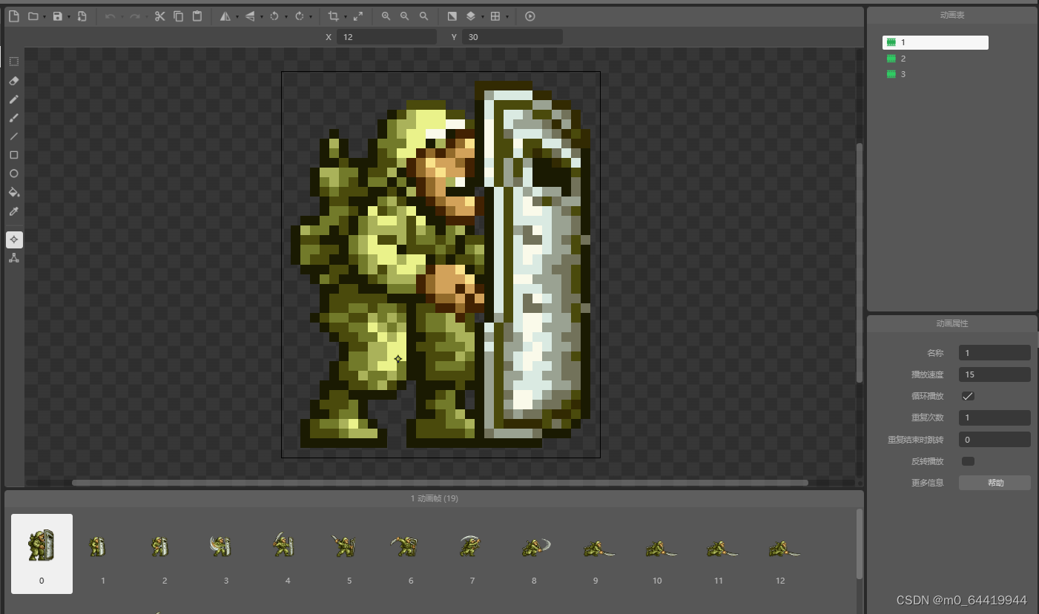Select frame 12 thumbnail

780,554
